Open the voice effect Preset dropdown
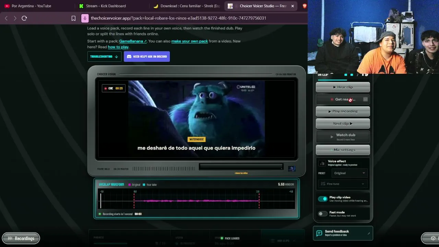The height and width of the screenshot is (247, 439). pyautogui.click(x=349, y=173)
